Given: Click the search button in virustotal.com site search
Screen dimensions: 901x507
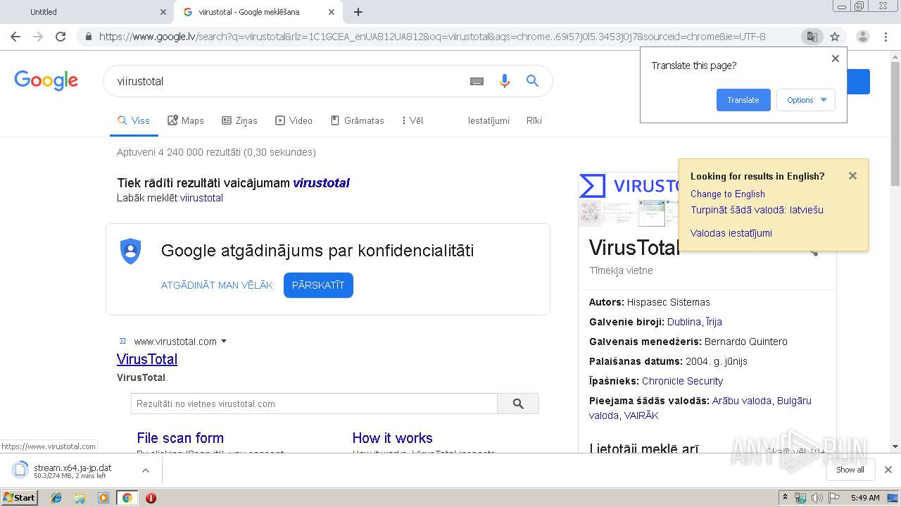Looking at the screenshot, I should click(518, 403).
